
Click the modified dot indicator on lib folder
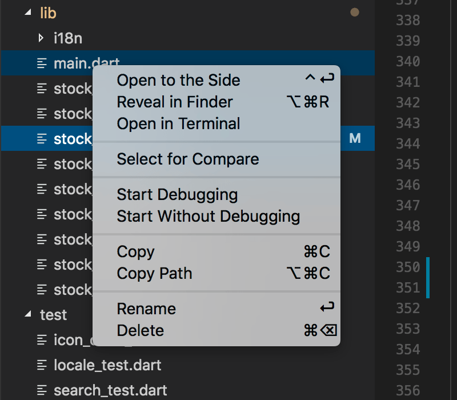[x=354, y=13]
